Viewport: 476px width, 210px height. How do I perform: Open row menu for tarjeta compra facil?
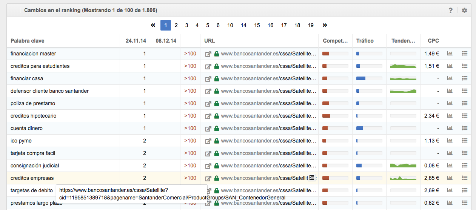(x=465, y=153)
